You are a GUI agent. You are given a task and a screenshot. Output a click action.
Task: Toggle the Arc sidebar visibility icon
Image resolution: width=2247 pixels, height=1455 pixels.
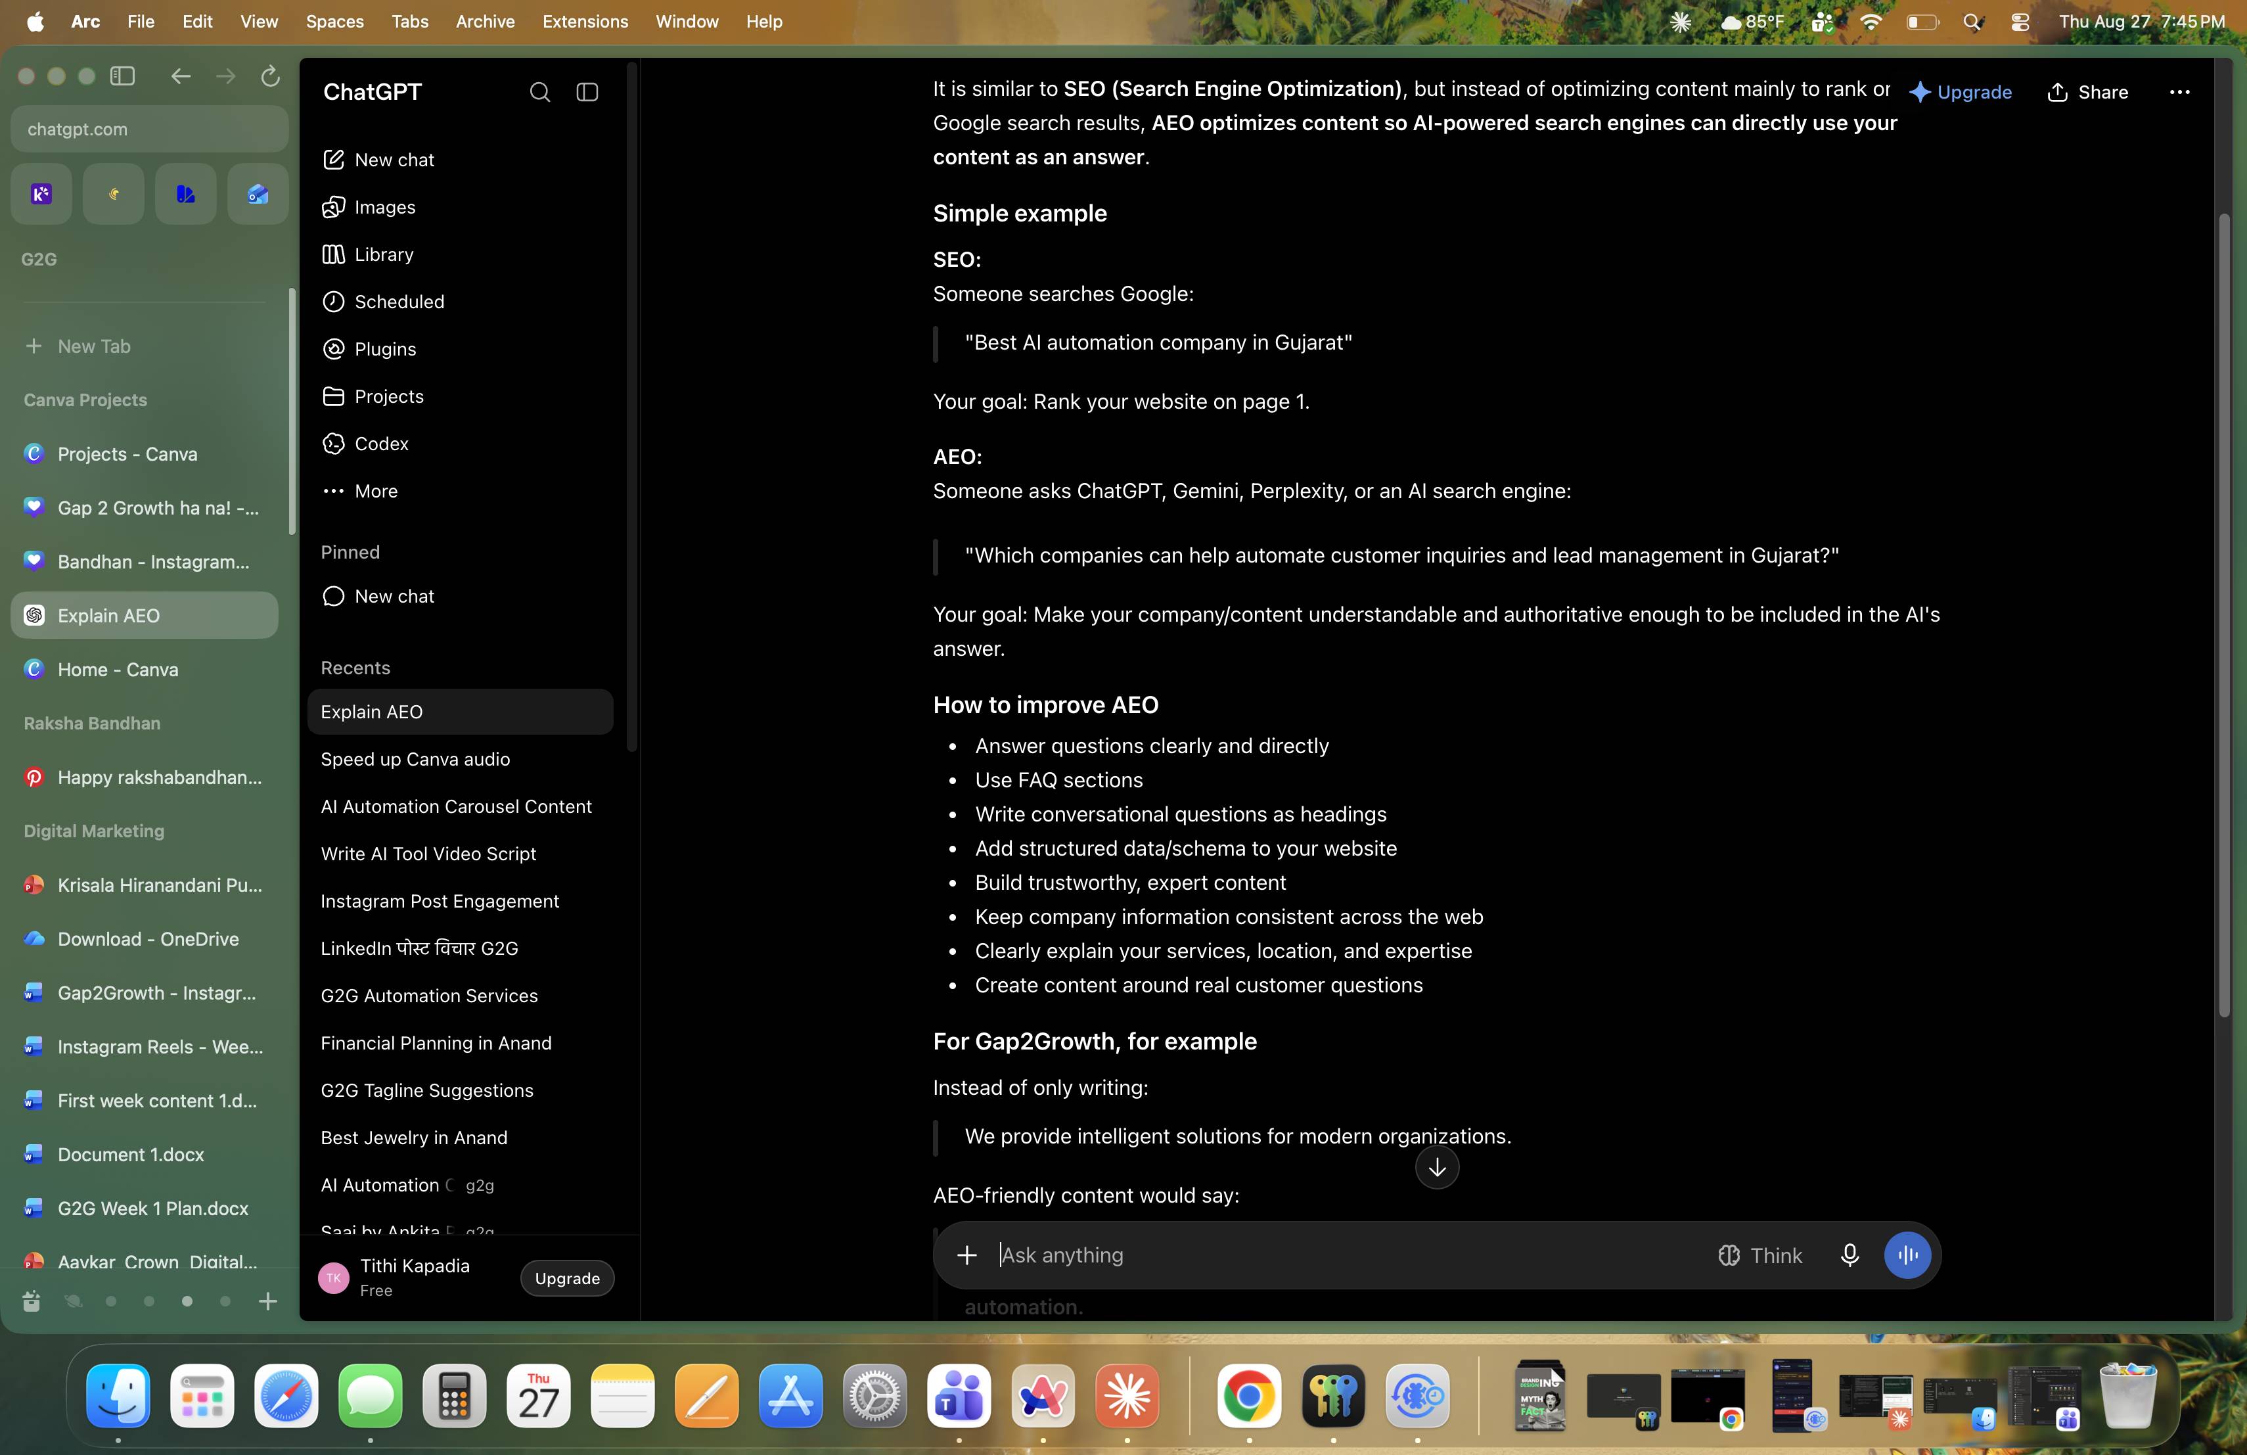[x=123, y=76]
